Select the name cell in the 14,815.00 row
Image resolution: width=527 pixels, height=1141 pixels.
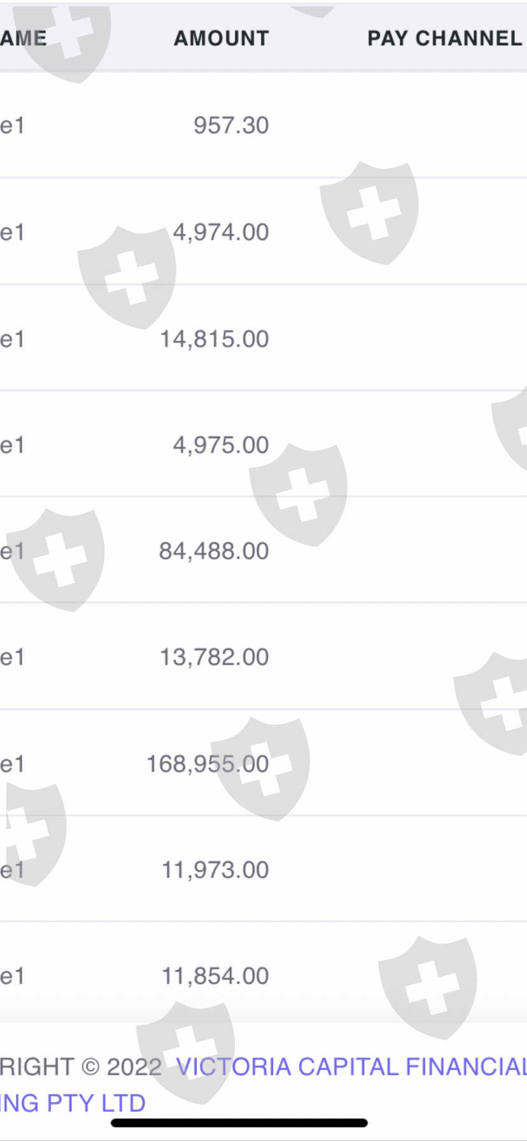(x=12, y=339)
